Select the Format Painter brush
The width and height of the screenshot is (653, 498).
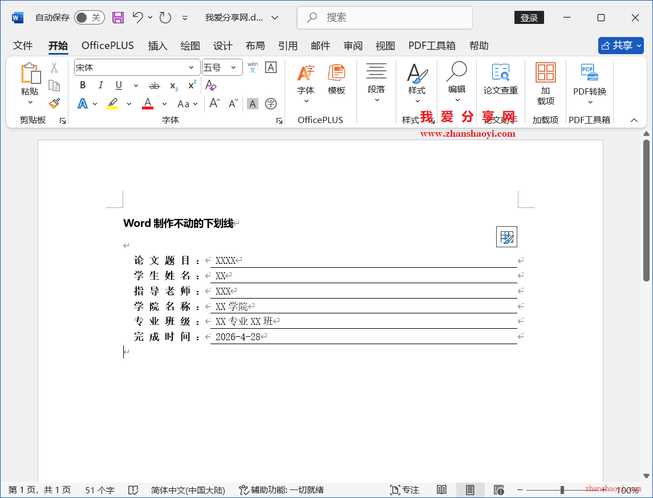[x=54, y=103]
